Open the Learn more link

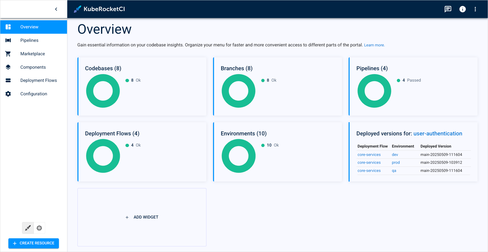coord(374,45)
